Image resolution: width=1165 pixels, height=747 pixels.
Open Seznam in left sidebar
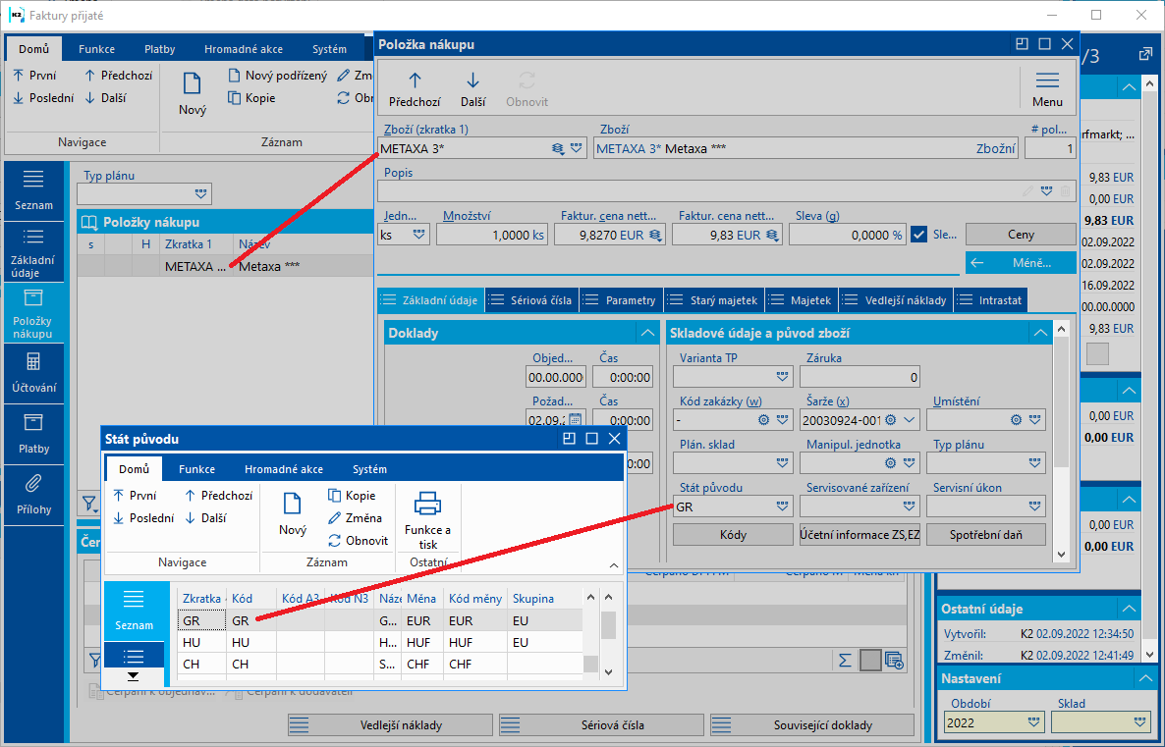tap(33, 189)
